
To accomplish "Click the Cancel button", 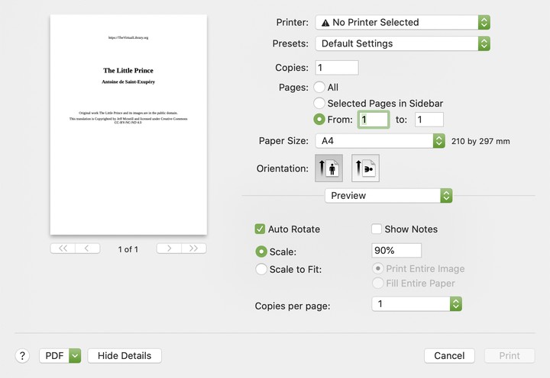I will pyautogui.click(x=449, y=356).
